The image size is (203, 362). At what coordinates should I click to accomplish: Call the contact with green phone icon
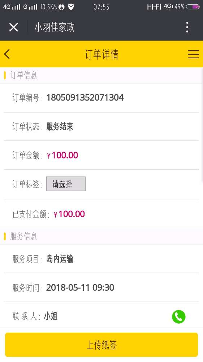tap(178, 316)
